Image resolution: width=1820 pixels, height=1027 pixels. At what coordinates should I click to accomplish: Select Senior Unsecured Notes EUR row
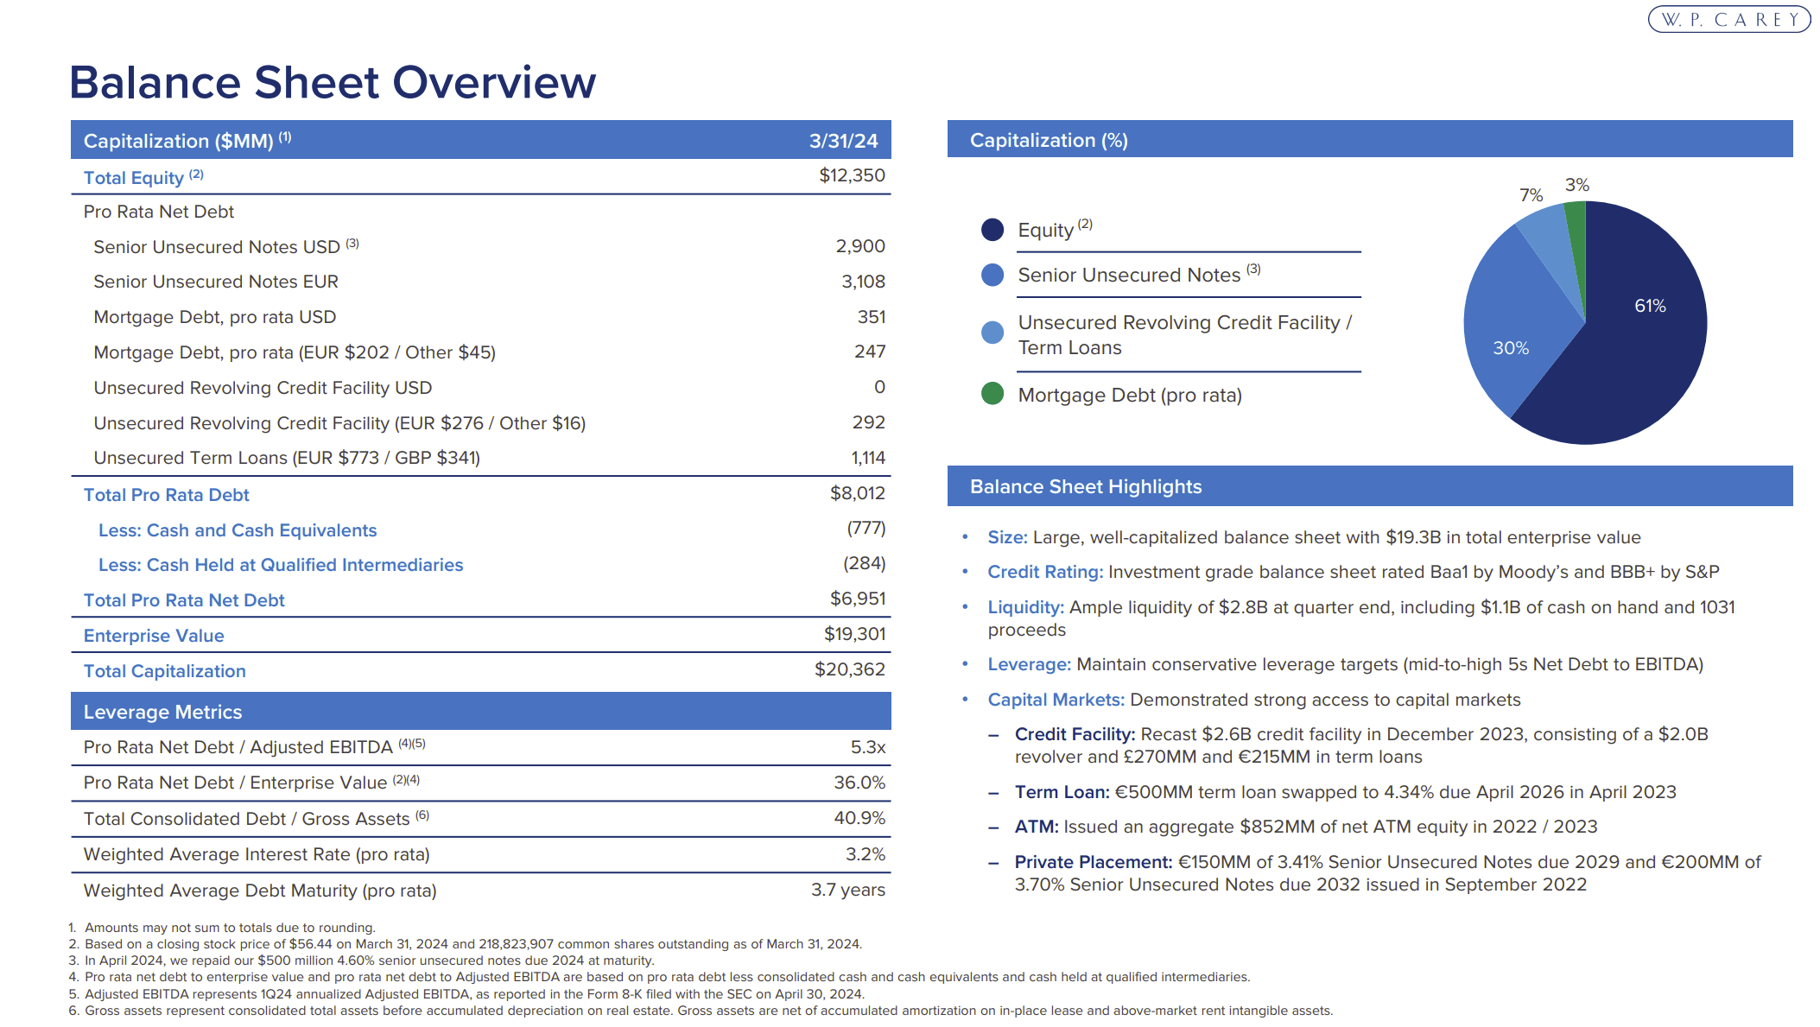point(481,282)
